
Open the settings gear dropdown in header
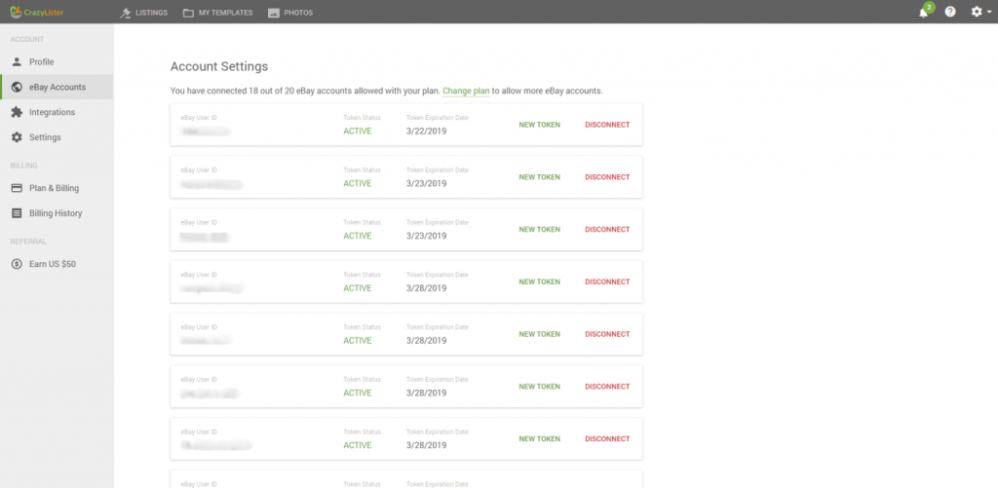point(980,12)
